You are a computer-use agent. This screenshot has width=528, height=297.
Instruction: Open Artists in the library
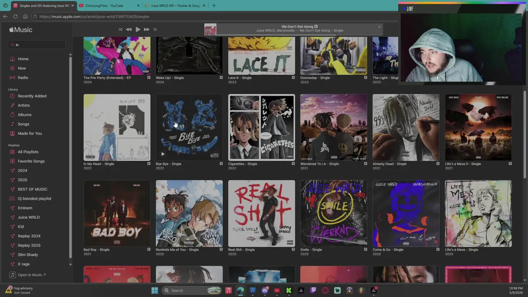point(24,105)
